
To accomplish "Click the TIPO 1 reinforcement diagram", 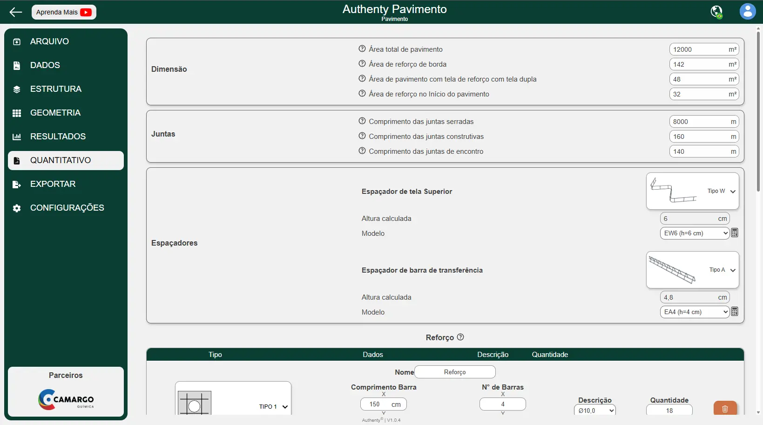I will (x=195, y=403).
